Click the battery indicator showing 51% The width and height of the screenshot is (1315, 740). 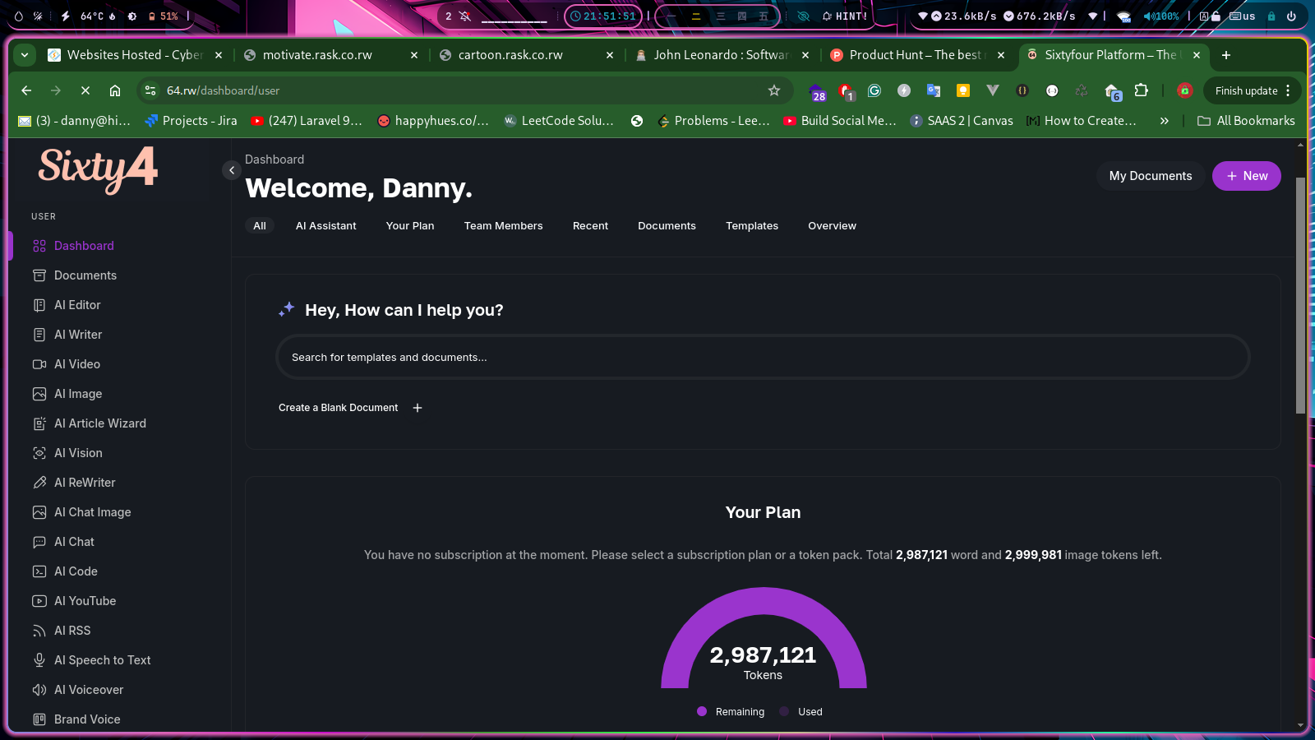tap(163, 16)
